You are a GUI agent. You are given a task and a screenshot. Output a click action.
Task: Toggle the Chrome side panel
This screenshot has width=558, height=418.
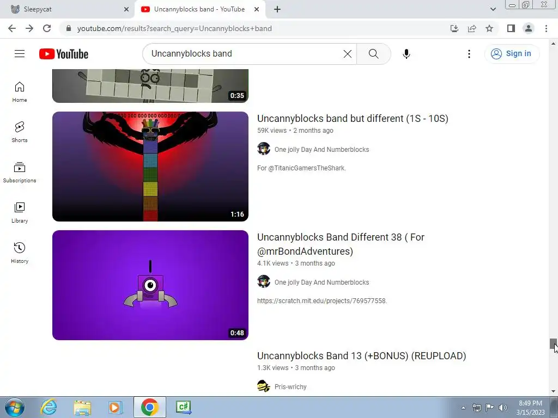(511, 28)
